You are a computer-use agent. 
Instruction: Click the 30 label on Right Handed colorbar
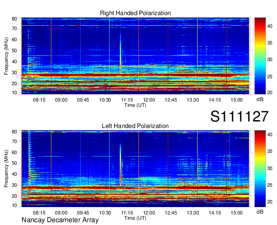270,60
